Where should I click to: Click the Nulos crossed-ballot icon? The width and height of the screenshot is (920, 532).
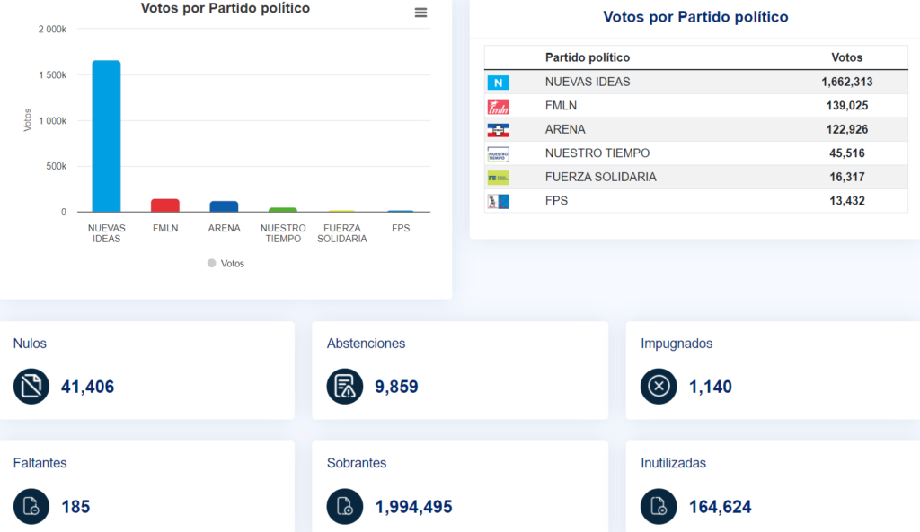[x=31, y=386]
